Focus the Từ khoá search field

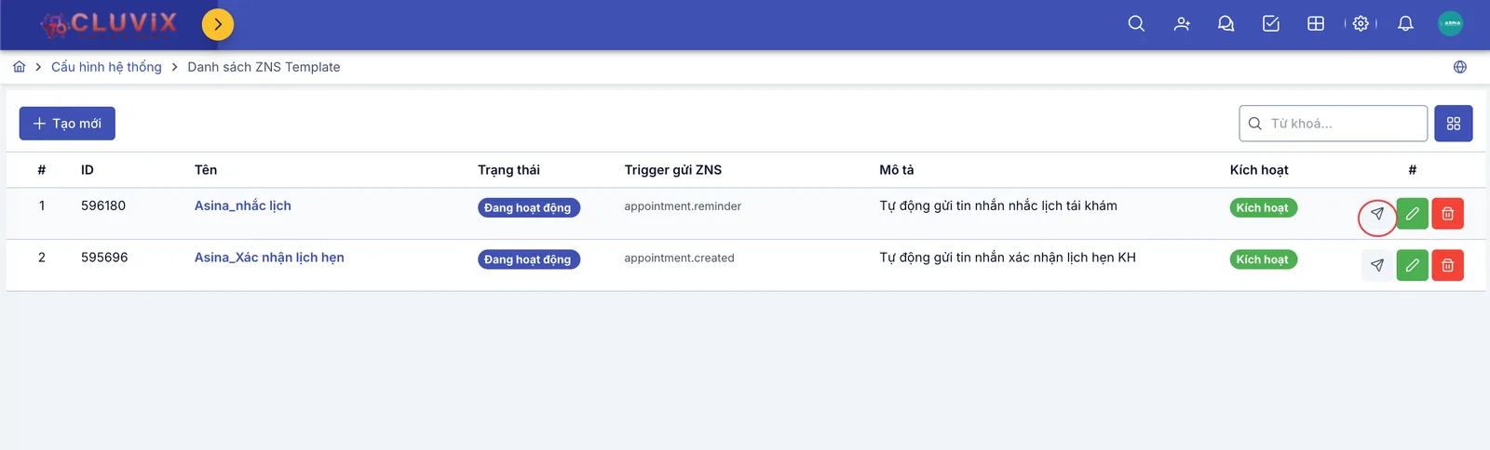coord(1334,124)
